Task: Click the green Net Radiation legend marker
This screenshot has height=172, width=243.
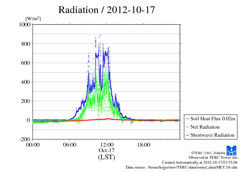Action: coord(187,127)
